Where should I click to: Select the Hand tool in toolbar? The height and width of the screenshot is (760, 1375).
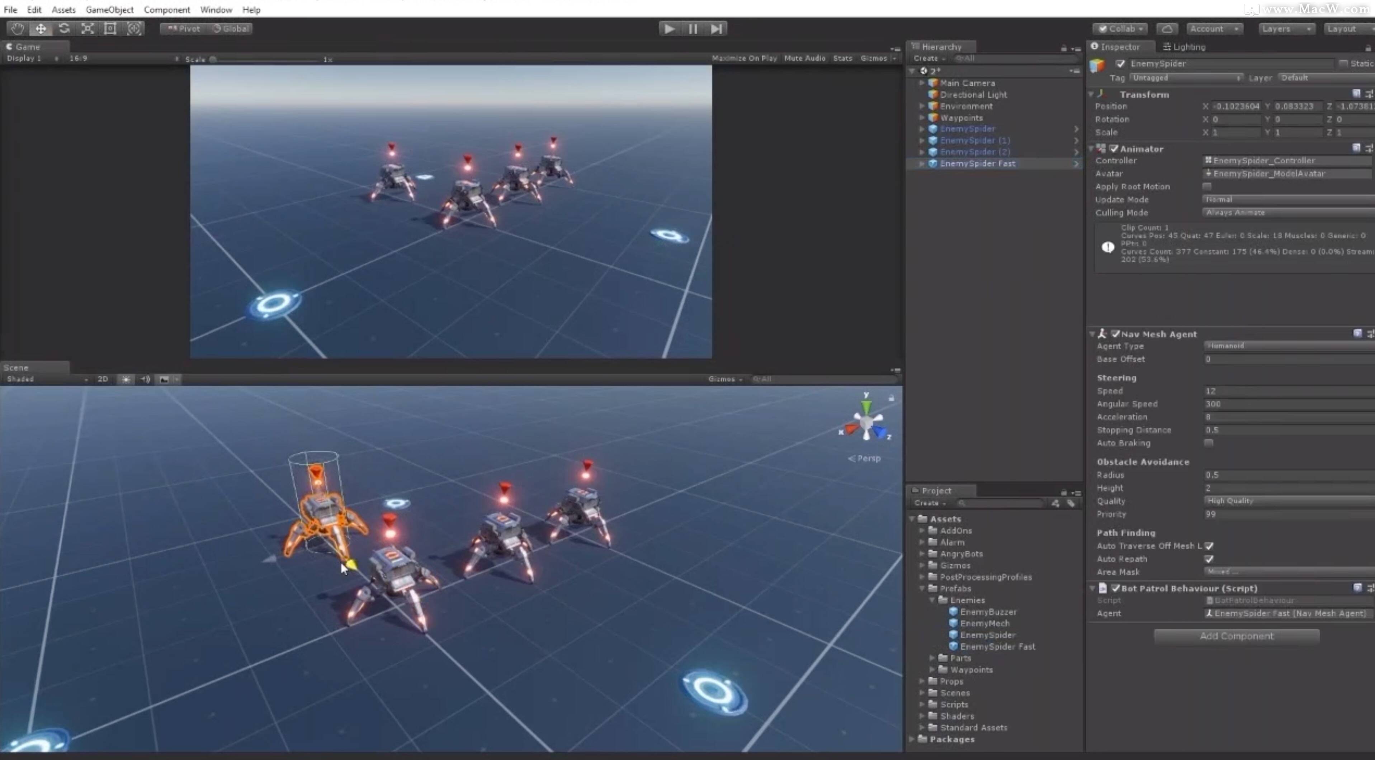click(17, 29)
